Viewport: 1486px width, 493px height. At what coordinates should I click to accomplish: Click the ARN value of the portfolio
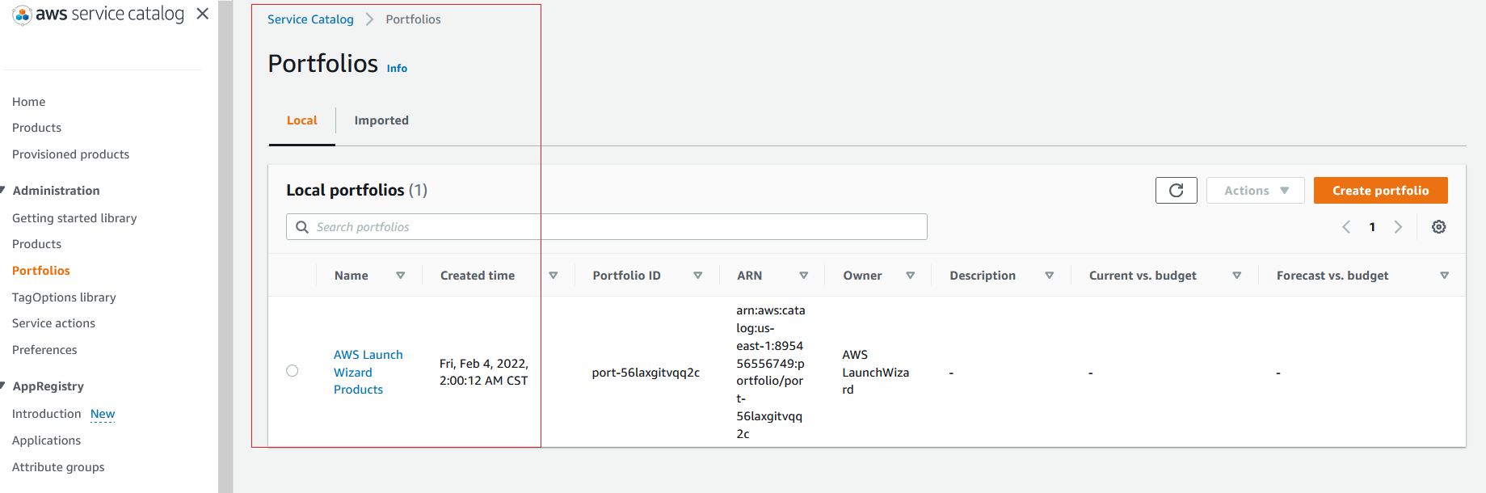pos(771,372)
